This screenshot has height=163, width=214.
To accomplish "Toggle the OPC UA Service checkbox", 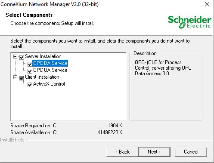I will [30, 71].
